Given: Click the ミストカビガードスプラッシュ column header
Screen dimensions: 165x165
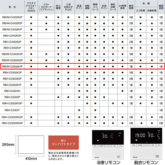Looking at the screenshot, I should (46, 7).
